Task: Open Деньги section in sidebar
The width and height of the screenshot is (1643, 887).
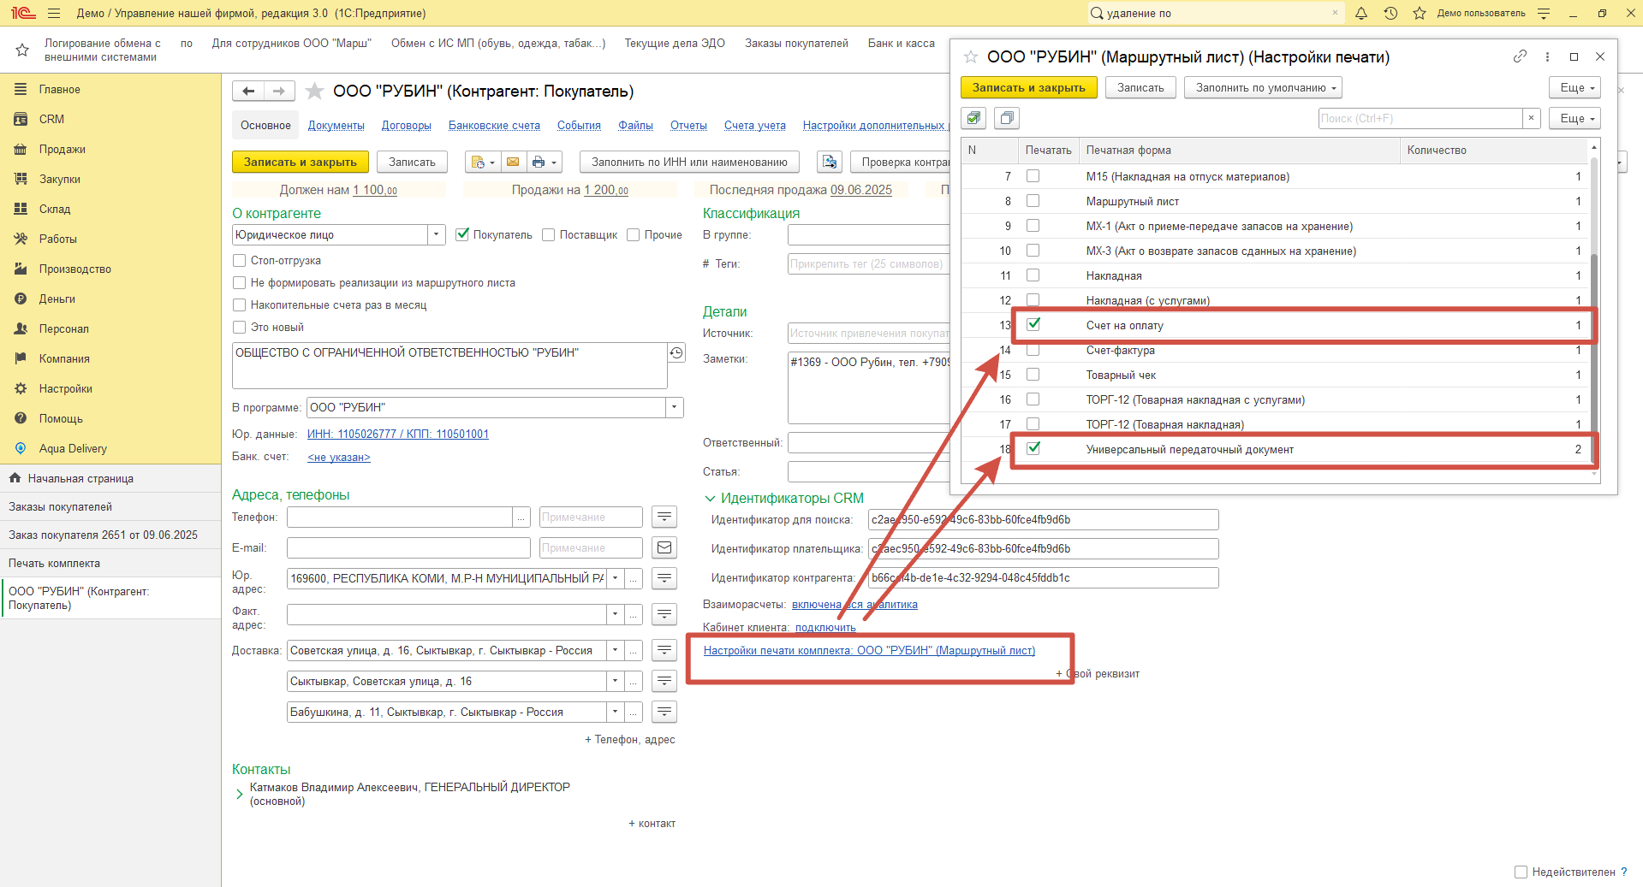Action: point(57,299)
